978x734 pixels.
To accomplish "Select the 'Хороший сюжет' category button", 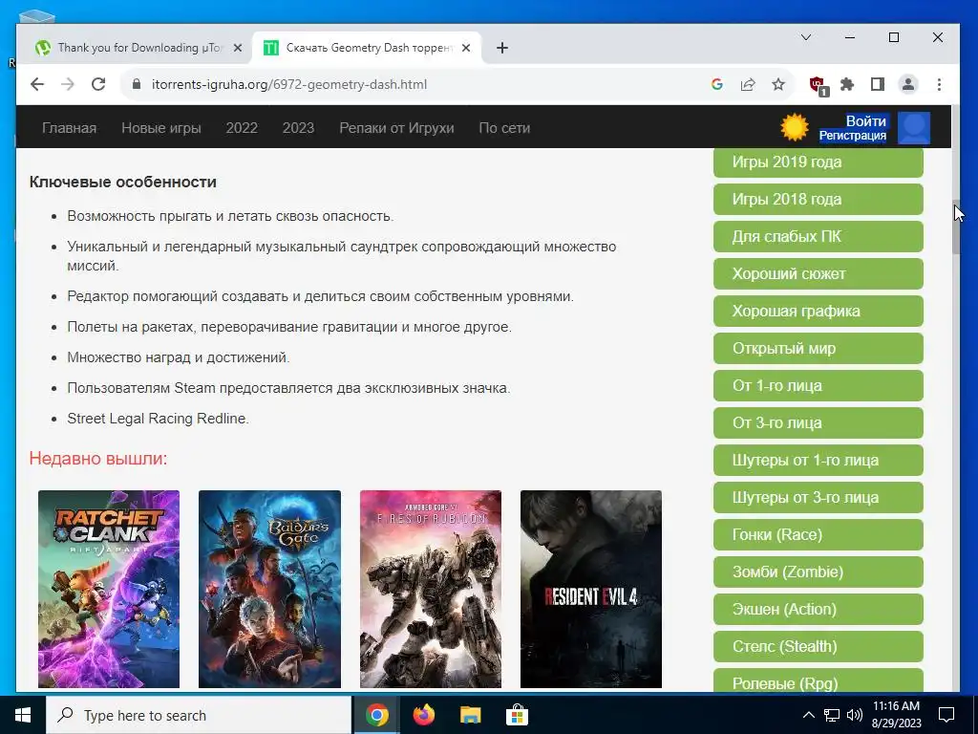I will (x=818, y=274).
